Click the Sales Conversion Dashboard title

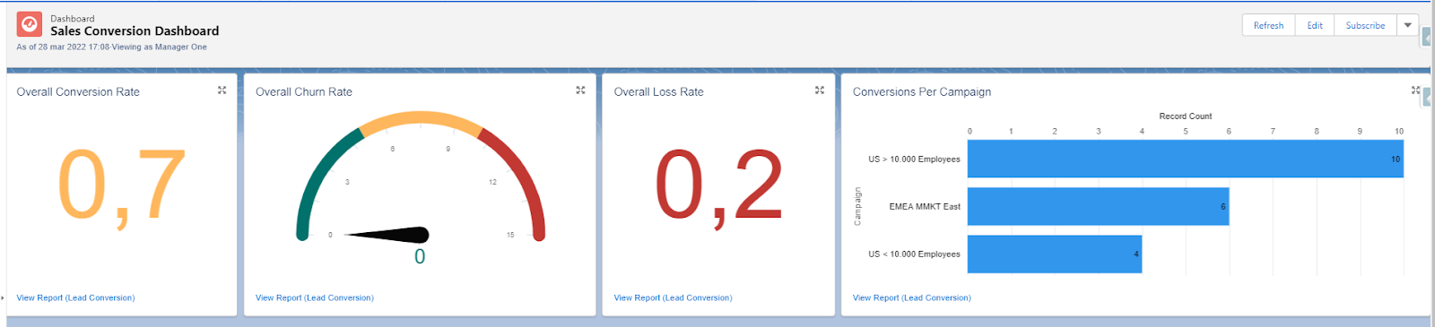click(135, 30)
